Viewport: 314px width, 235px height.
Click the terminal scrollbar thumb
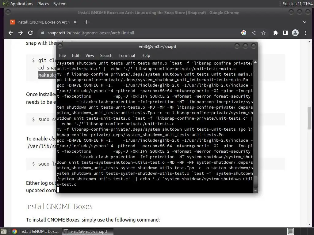(255, 182)
